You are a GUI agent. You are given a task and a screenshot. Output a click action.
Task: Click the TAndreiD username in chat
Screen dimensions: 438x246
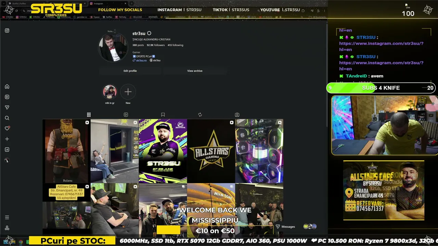356,76
